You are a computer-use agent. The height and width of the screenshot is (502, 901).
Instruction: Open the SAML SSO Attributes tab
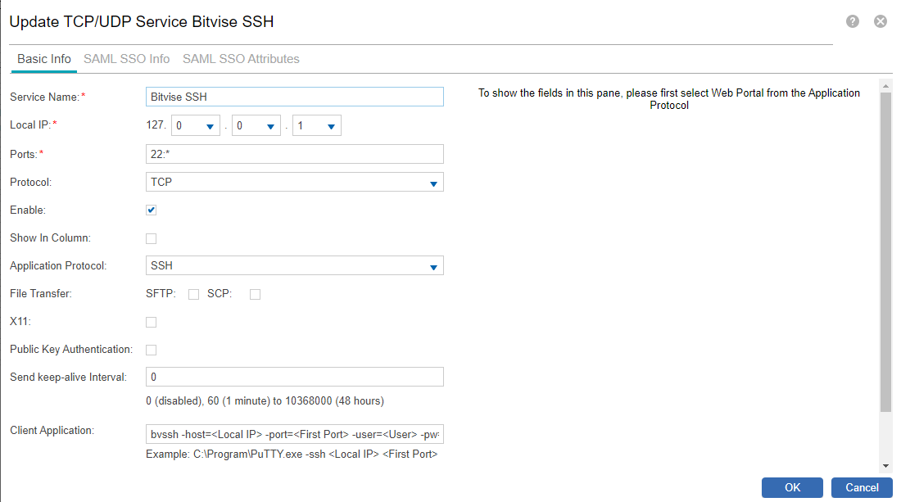[x=241, y=59]
